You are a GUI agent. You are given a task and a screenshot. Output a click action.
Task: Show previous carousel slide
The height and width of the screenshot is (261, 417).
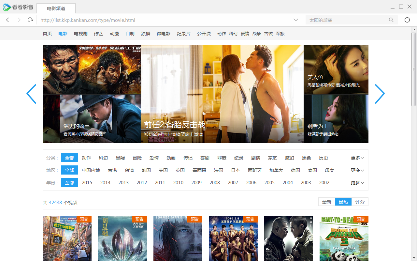pyautogui.click(x=31, y=94)
